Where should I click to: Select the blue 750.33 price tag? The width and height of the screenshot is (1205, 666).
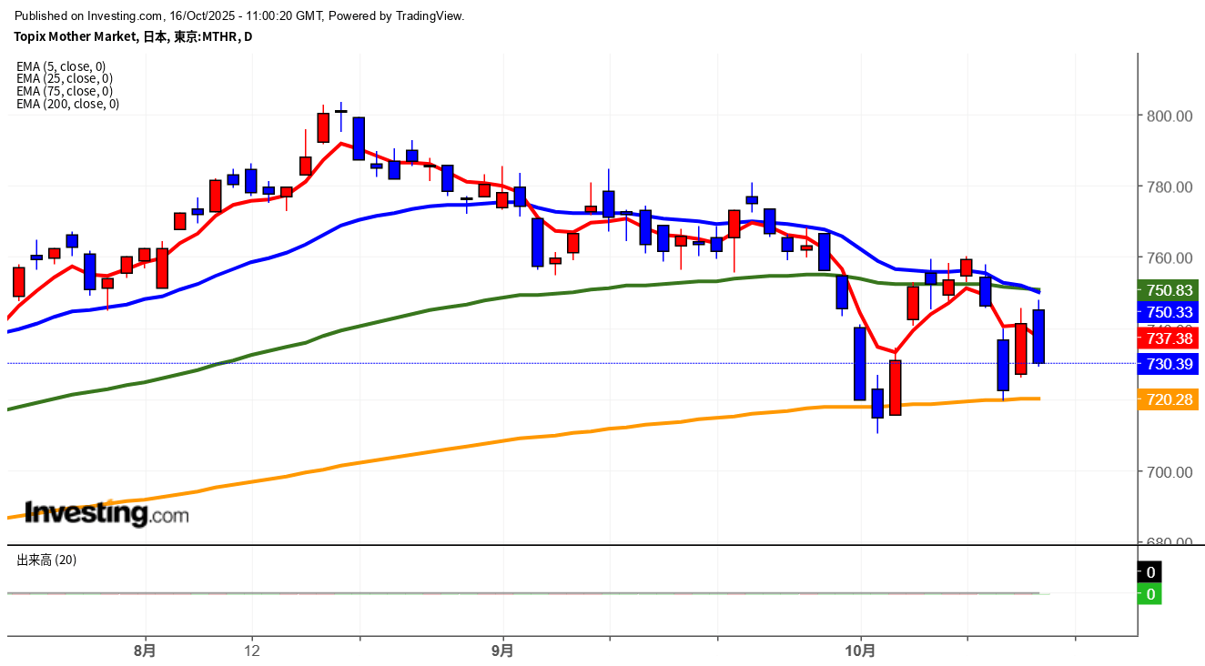pos(1170,312)
